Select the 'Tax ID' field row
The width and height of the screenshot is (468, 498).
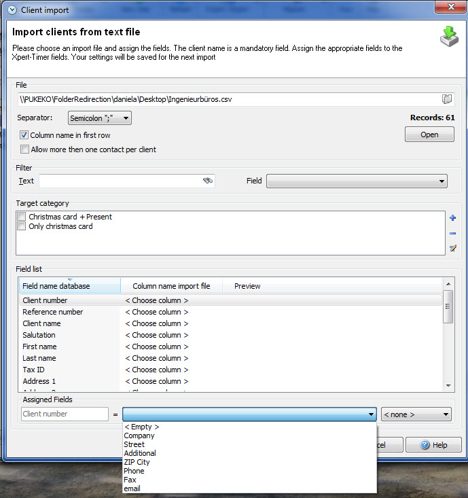coord(230,370)
